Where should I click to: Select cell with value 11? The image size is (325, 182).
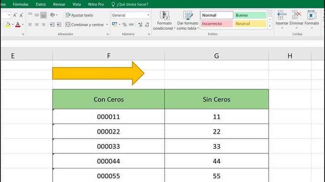pos(217,117)
